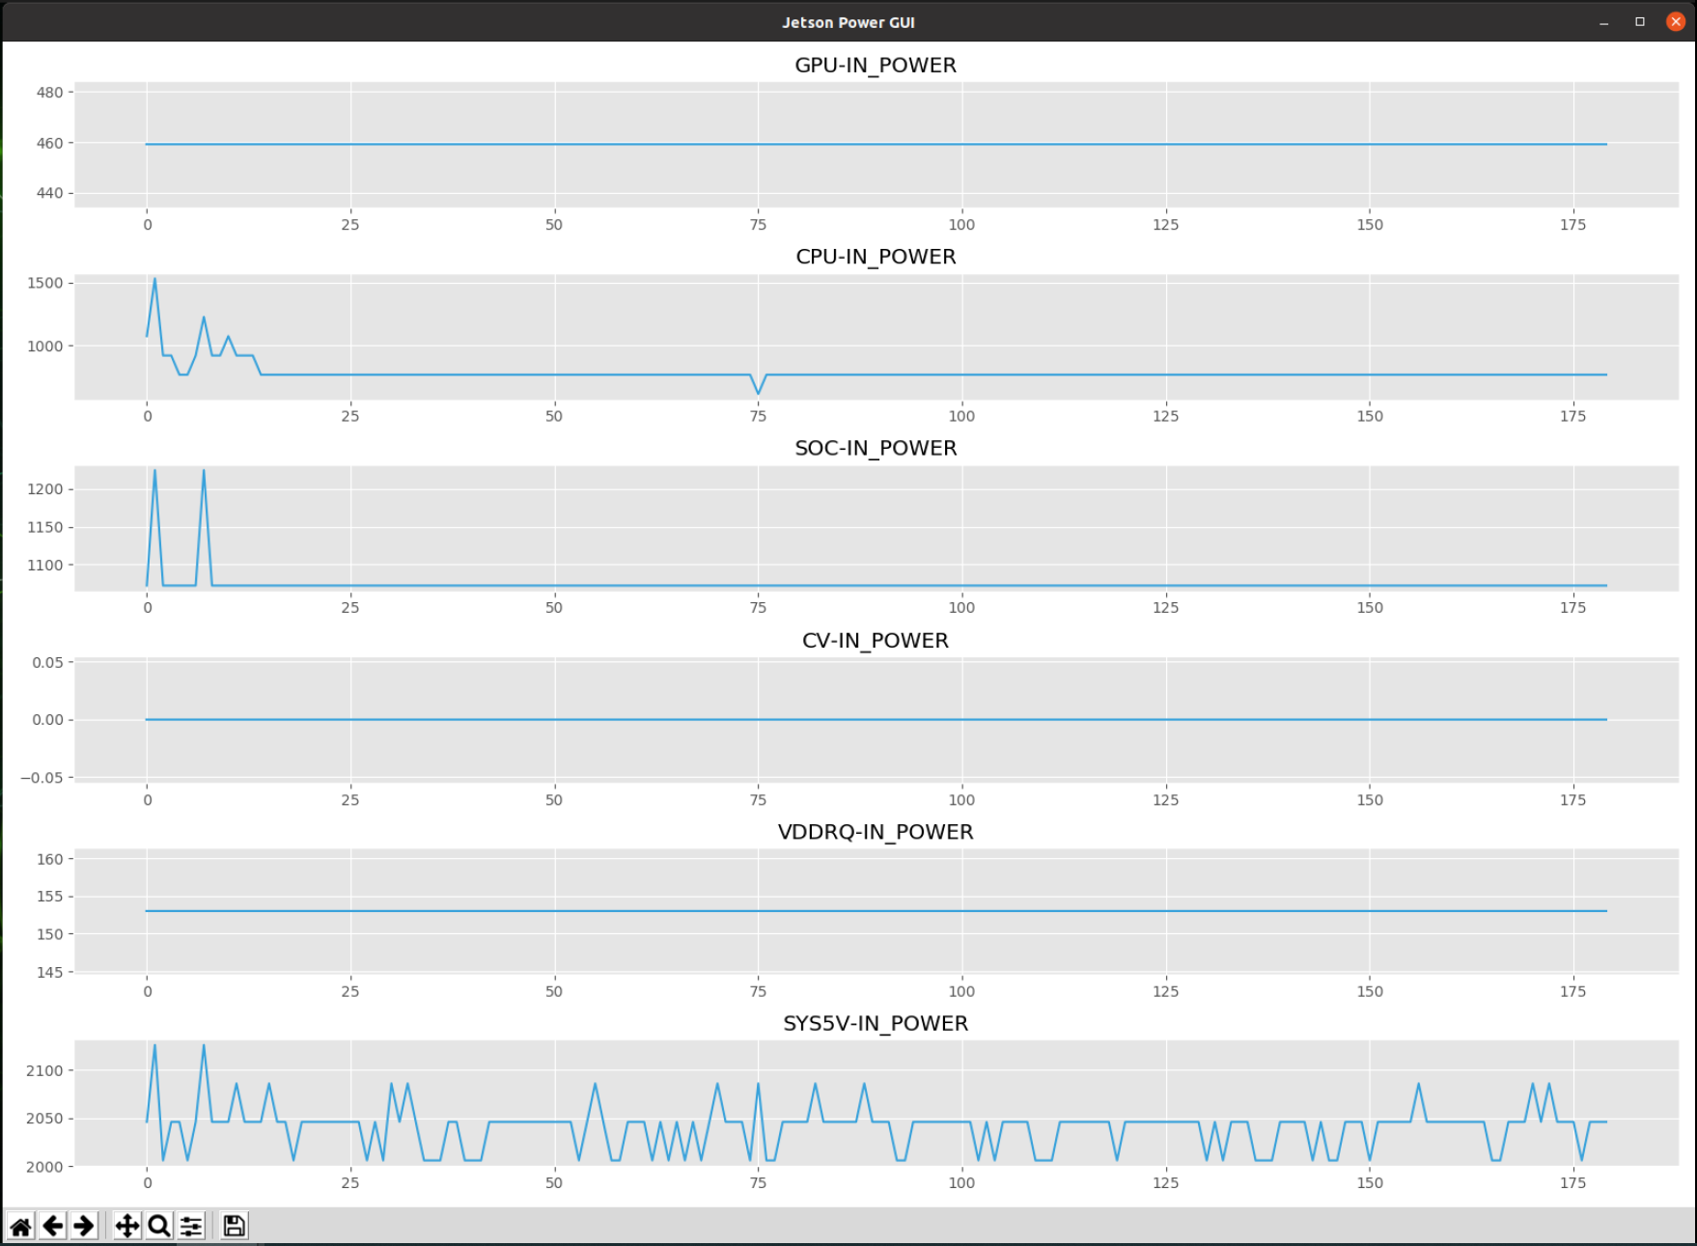This screenshot has height=1246, width=1697.
Task: Click the Home icon to reset all plot views
Action: (x=22, y=1225)
